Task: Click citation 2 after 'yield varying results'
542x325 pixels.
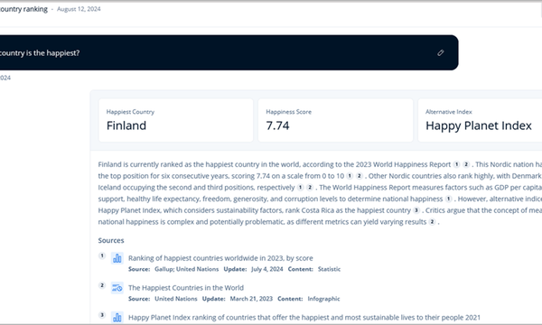Action: point(432,222)
